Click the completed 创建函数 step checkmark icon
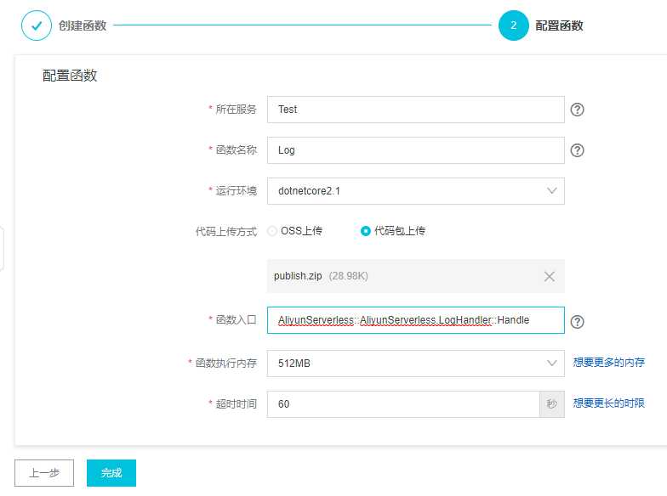The width and height of the screenshot is (667, 496). coord(36,25)
